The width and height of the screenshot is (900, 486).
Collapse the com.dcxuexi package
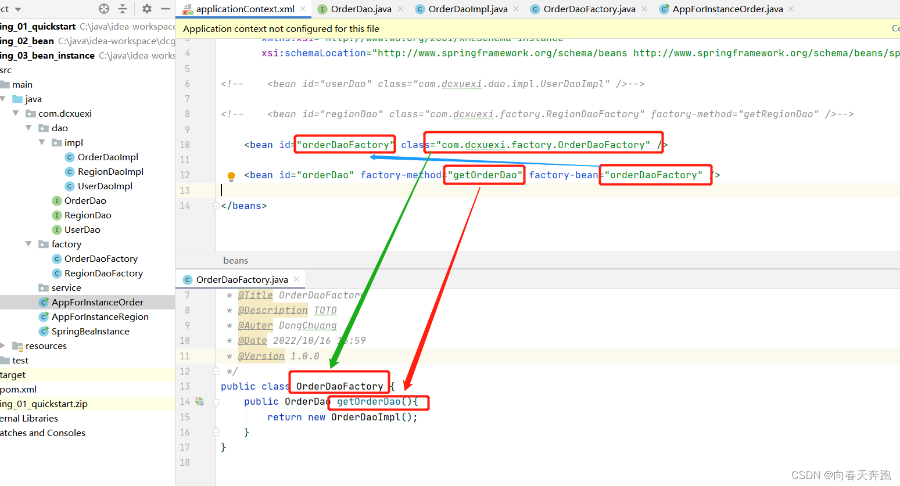[16, 113]
